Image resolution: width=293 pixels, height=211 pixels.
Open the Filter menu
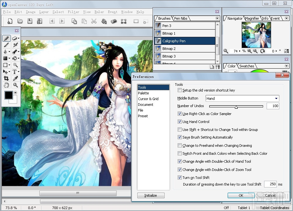click(73, 12)
